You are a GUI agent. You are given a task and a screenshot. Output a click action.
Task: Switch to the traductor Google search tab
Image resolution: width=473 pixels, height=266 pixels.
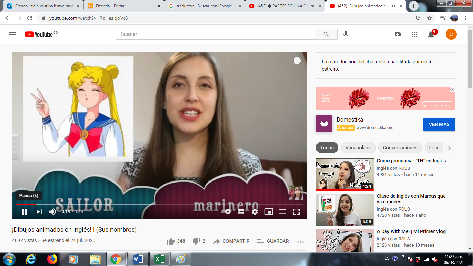[x=204, y=6]
